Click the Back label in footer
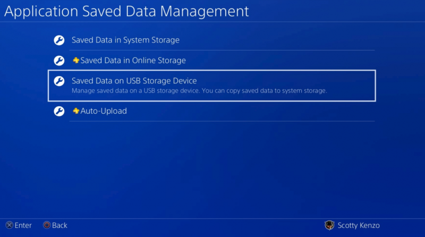425x237 pixels. tap(59, 225)
